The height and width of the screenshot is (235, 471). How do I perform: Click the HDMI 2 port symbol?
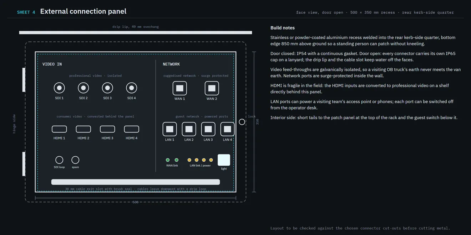(83, 129)
